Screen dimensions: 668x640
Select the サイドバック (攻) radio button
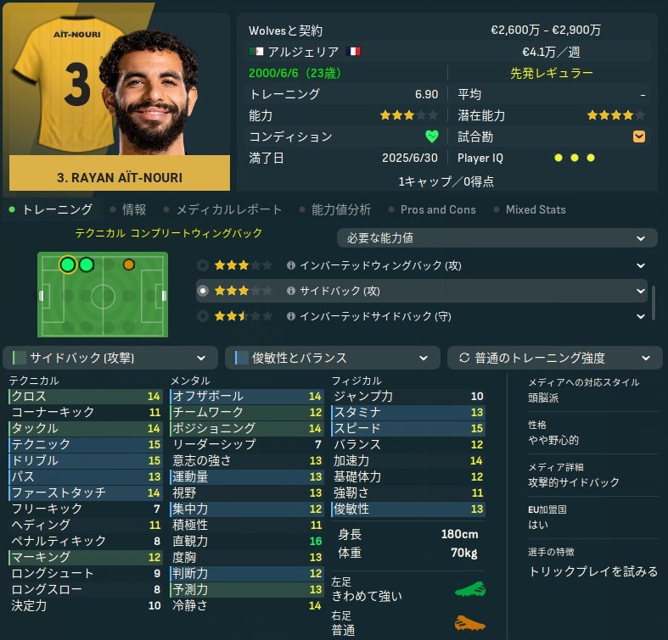click(x=203, y=291)
